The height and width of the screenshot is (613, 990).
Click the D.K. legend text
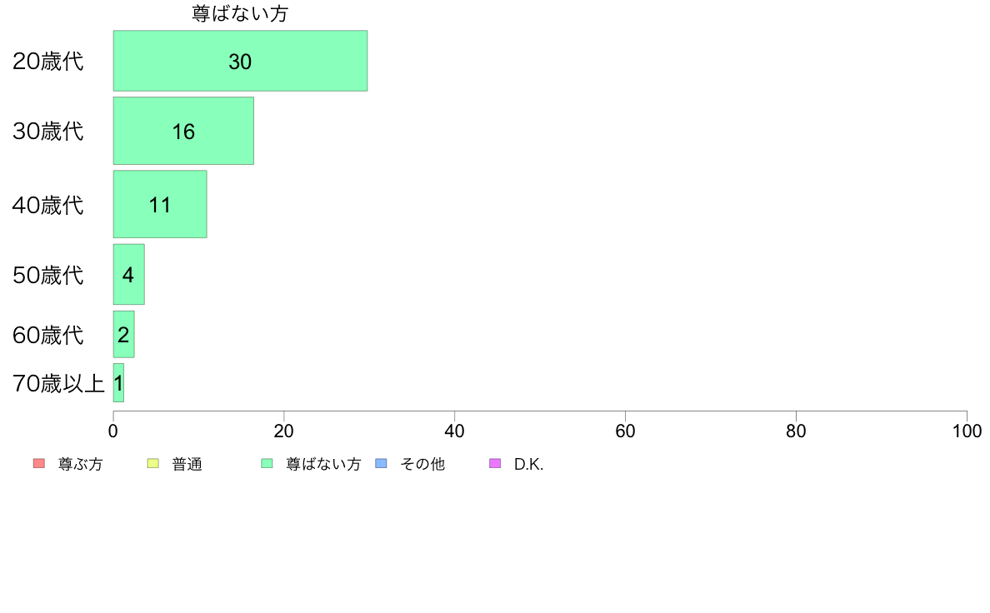coord(528,464)
